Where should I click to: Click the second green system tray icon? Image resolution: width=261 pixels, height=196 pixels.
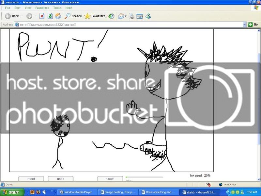238,192
